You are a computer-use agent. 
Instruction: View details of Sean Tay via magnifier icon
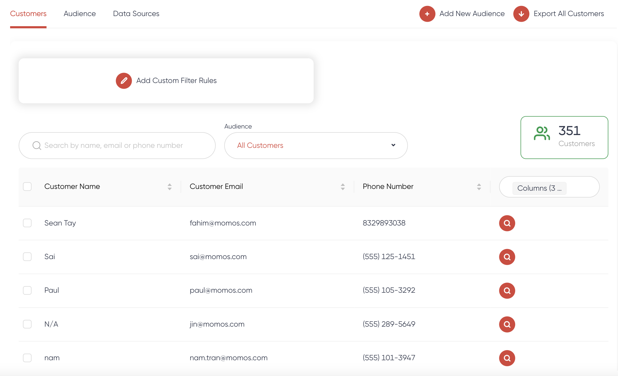[507, 223]
